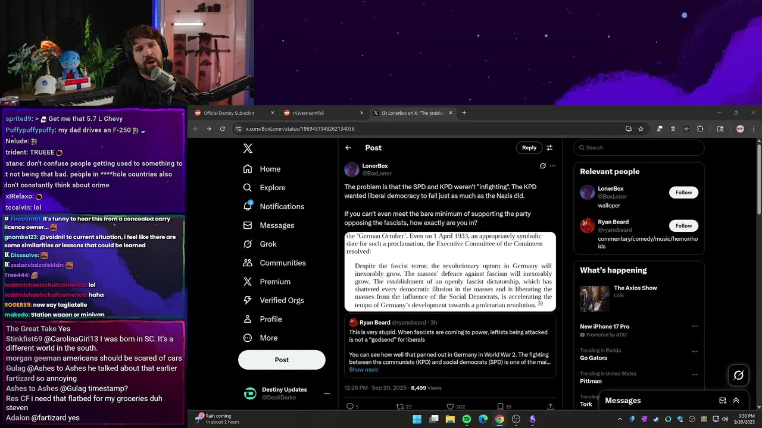Open Rain coming weather widget

[x=217, y=419]
